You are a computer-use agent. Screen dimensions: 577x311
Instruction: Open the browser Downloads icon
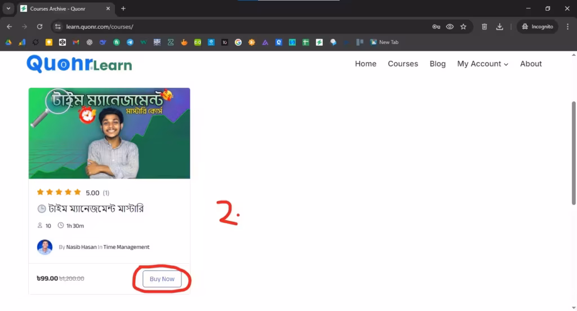click(x=499, y=26)
